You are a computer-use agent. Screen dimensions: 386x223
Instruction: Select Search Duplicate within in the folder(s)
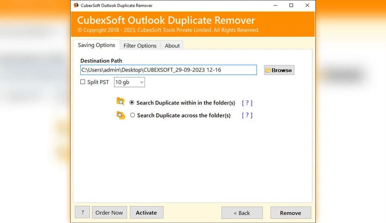click(132, 103)
